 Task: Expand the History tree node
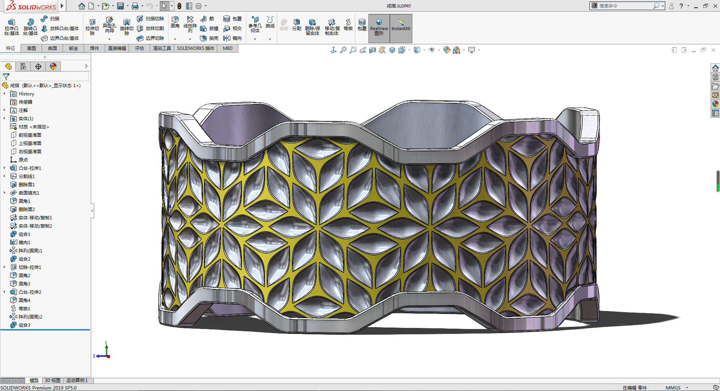coord(5,94)
